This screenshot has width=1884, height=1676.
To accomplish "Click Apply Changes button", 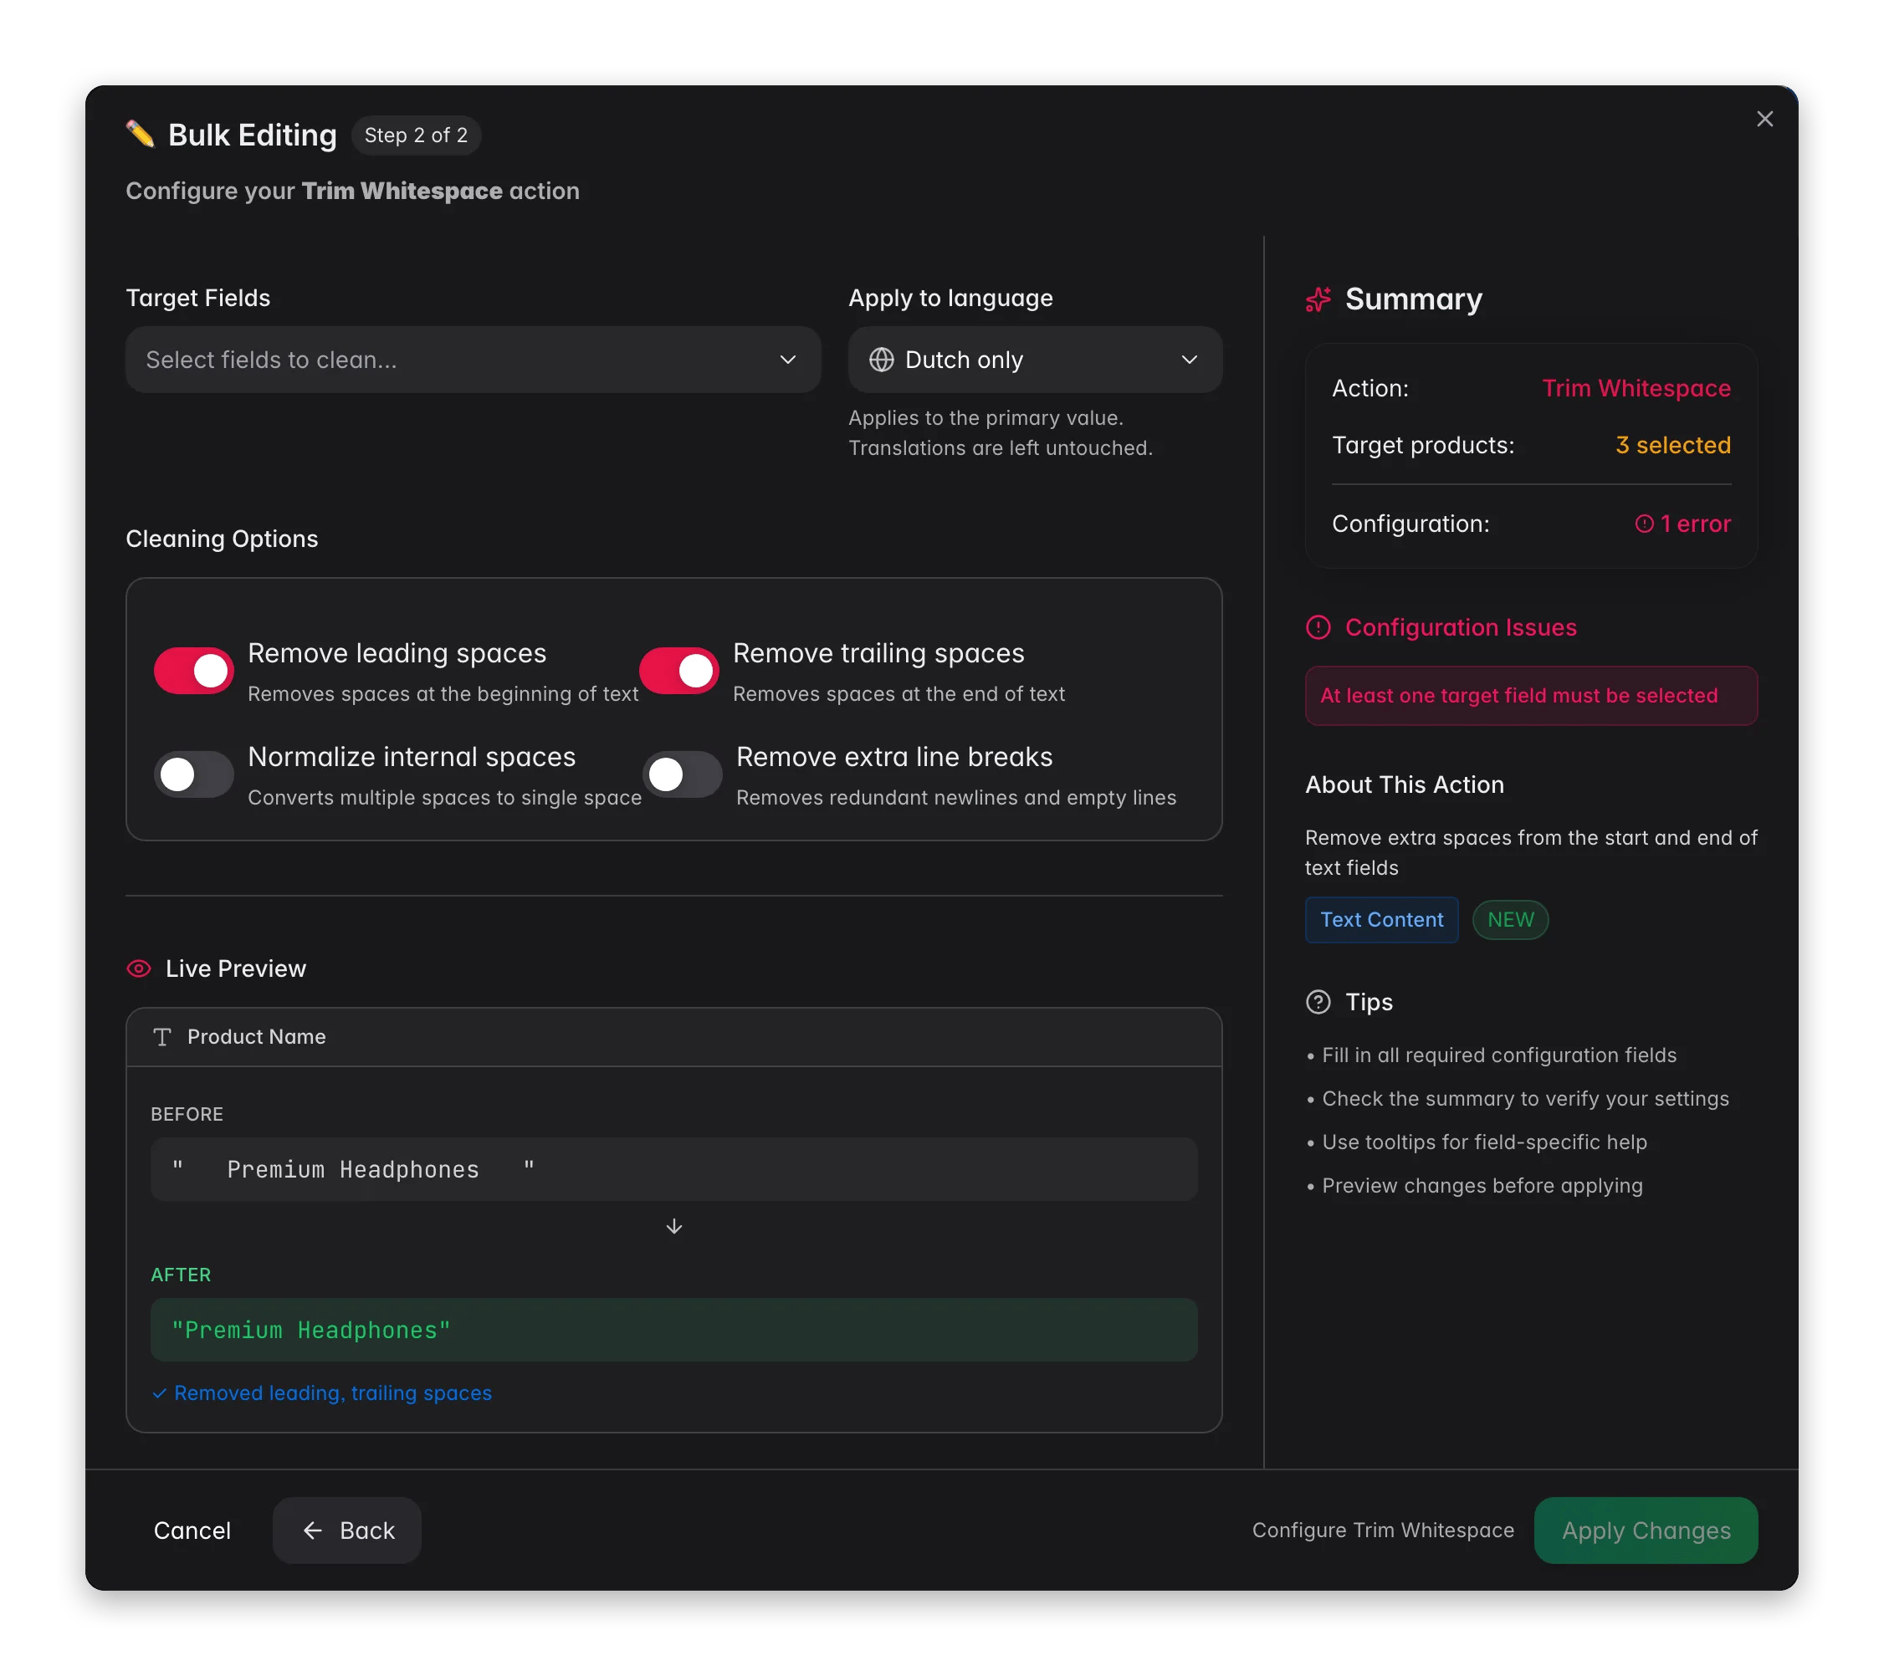I will coord(1646,1530).
